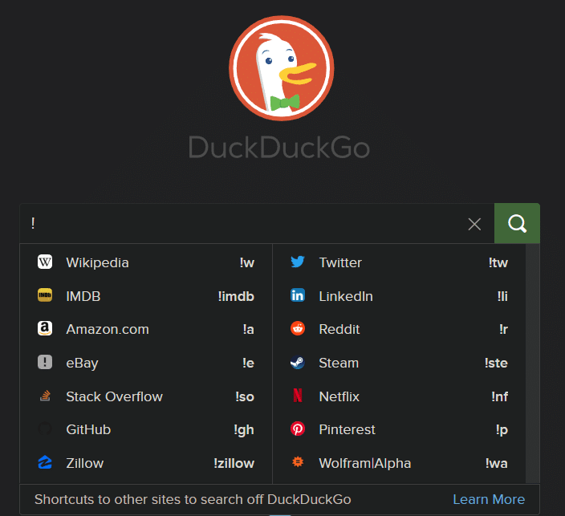Image resolution: width=565 pixels, height=516 pixels.
Task: Click the !wa bang code
Action: 497,463
